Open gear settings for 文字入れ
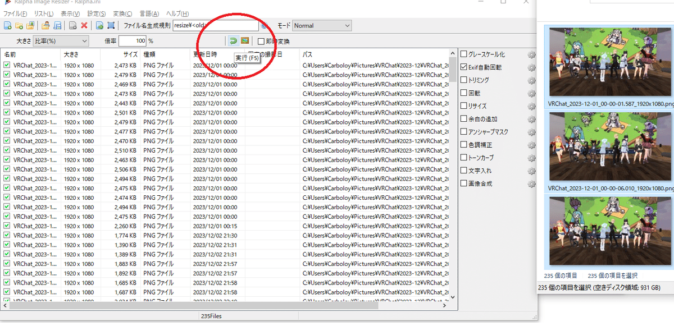This screenshot has width=674, height=326. coord(531,171)
